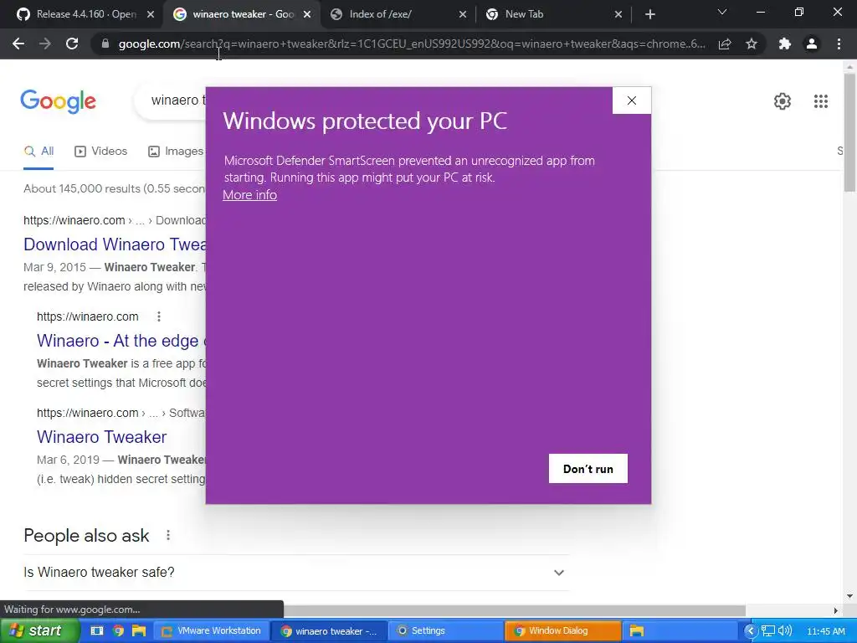
Task: Expand hidden system tray icons arrow
Action: point(751,631)
